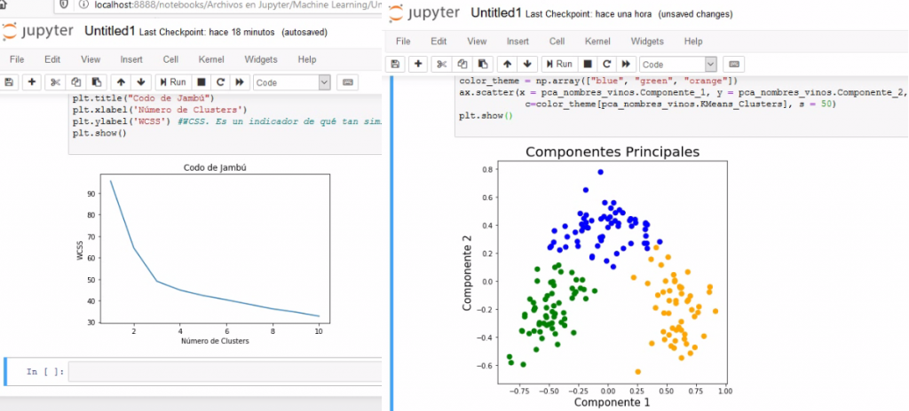Open Kernel menu in right notebook
This screenshot has height=411, width=909.
[597, 41]
